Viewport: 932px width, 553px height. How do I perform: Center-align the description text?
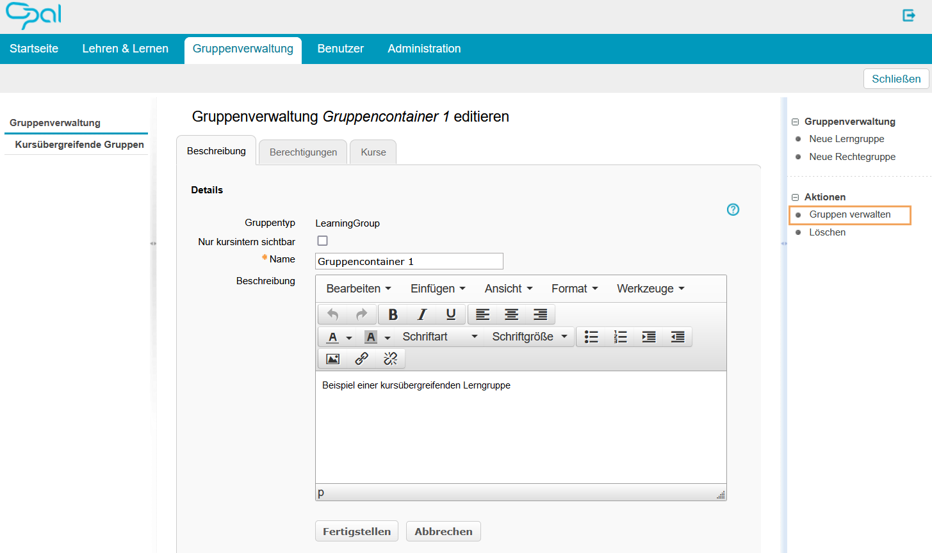511,314
